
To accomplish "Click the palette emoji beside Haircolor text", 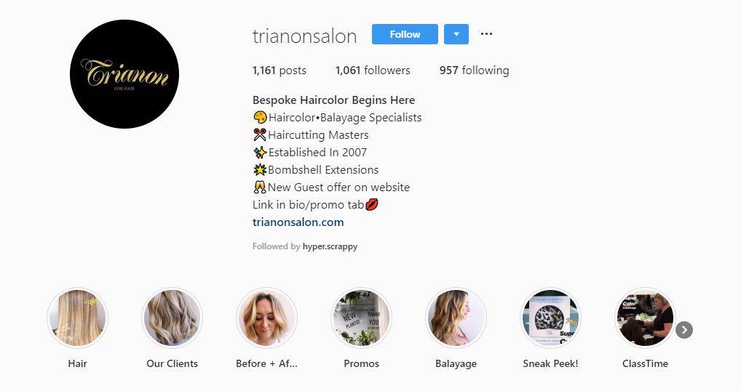I will click(x=260, y=118).
